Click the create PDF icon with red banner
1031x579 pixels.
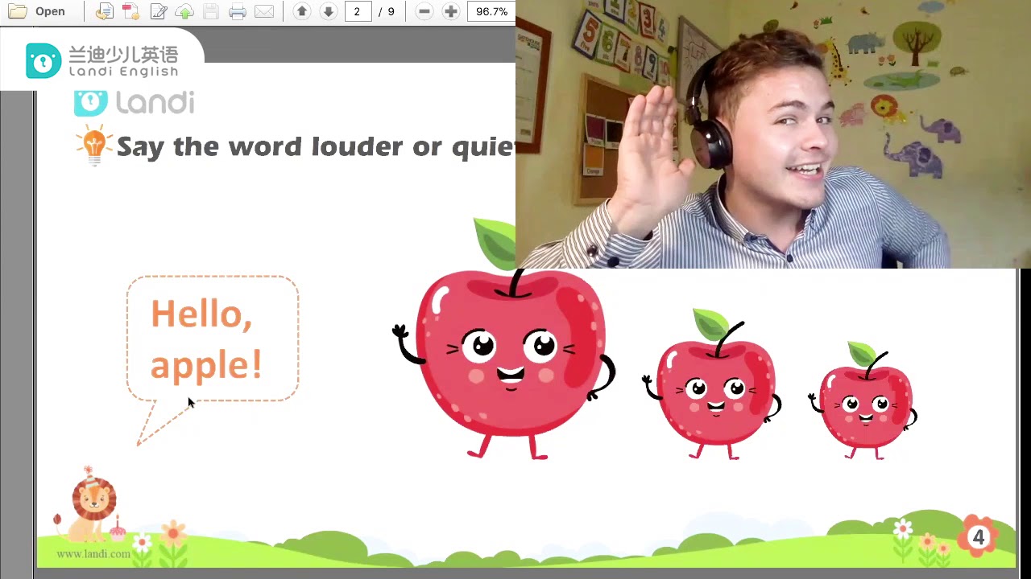pyautogui.click(x=130, y=12)
